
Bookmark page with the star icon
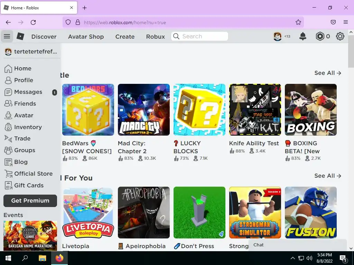[x=298, y=22]
